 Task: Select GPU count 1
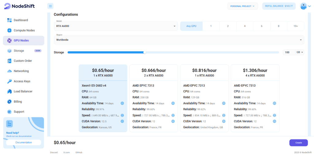point(211,26)
